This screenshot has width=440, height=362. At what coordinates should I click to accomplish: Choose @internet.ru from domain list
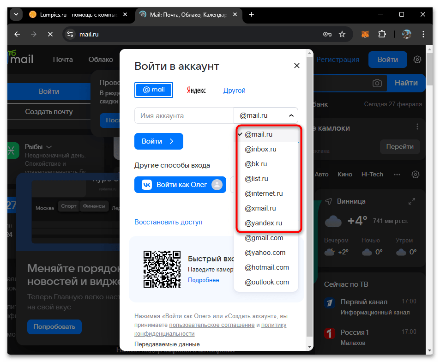point(266,193)
